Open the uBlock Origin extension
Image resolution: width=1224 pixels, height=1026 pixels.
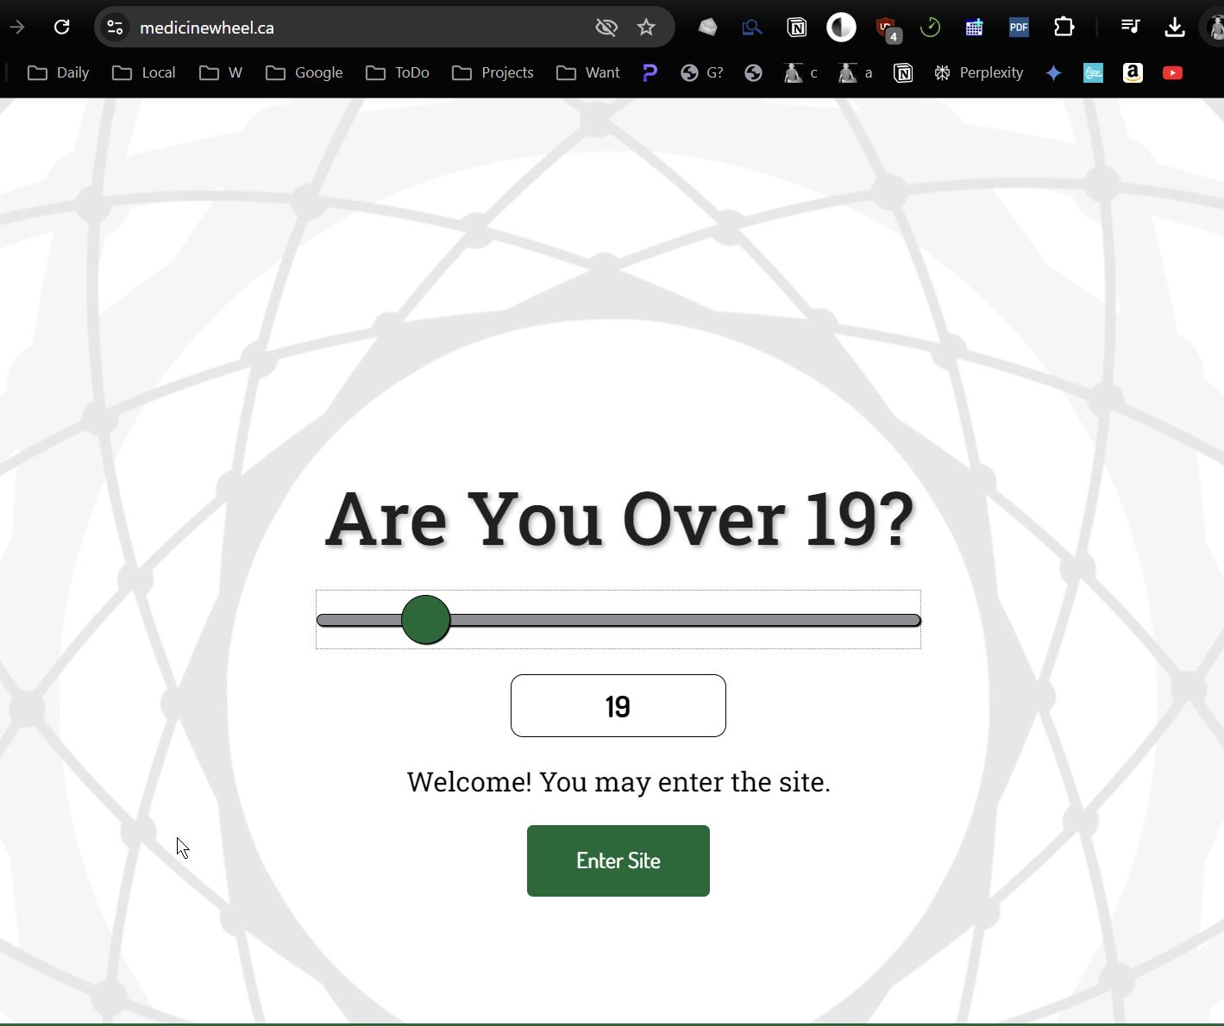[886, 28]
